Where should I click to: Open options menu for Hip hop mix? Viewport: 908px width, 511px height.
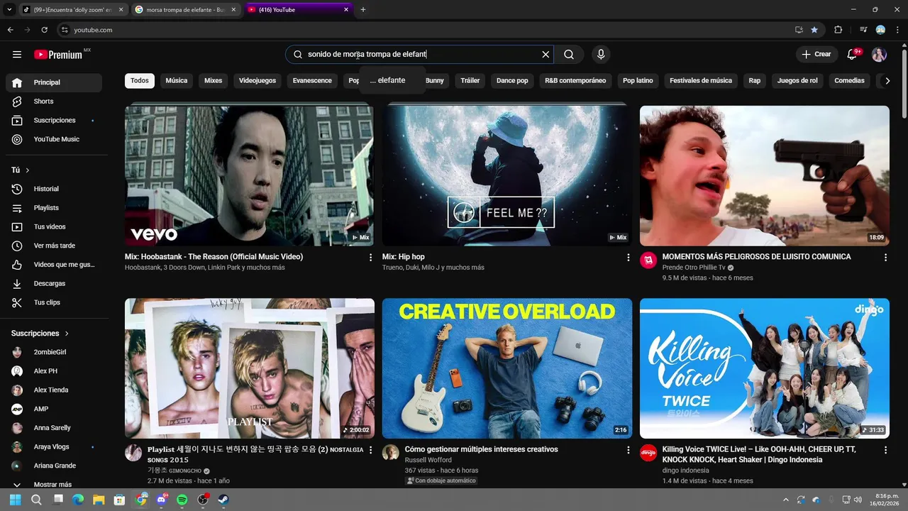tap(628, 258)
